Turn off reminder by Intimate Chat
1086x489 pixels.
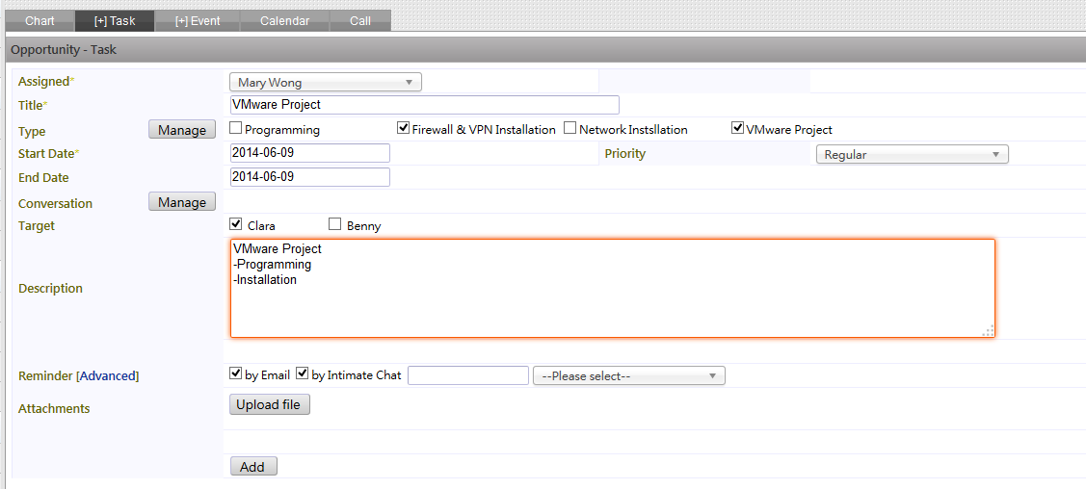(x=302, y=374)
